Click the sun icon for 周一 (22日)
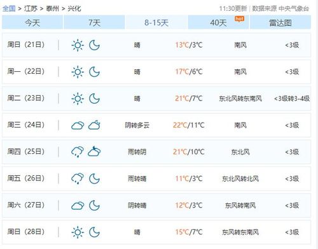318x249 pixels. pyautogui.click(x=78, y=72)
